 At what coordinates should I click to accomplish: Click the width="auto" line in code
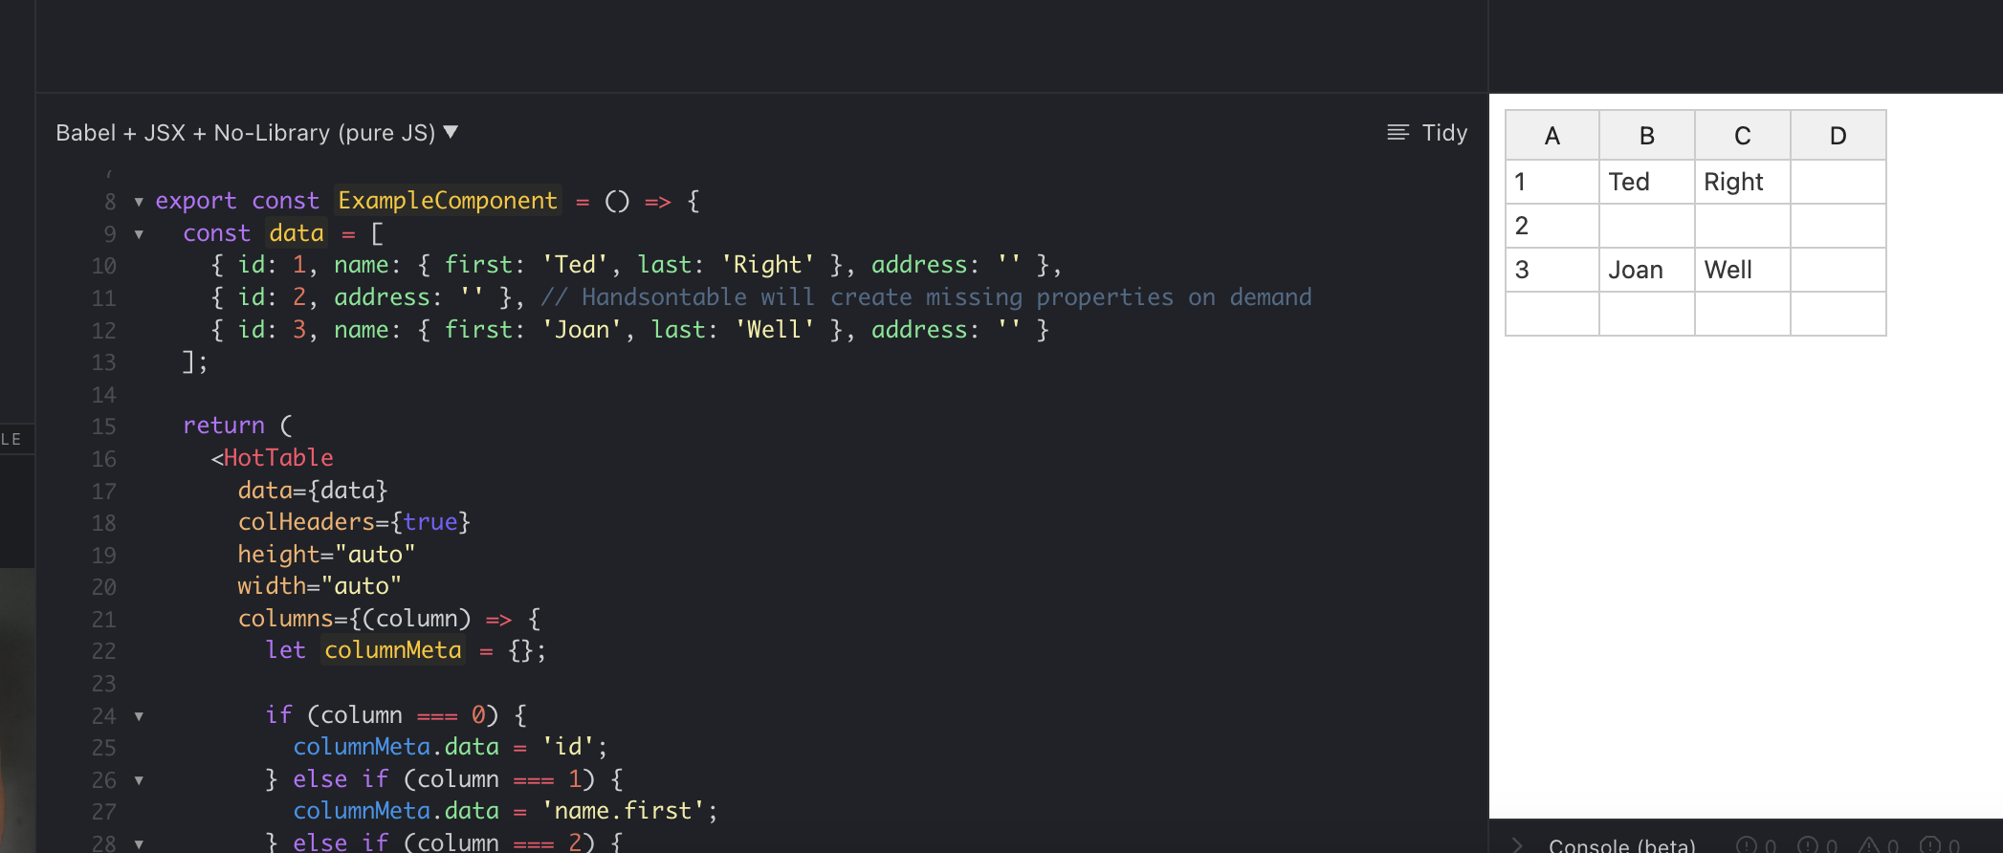click(x=319, y=586)
